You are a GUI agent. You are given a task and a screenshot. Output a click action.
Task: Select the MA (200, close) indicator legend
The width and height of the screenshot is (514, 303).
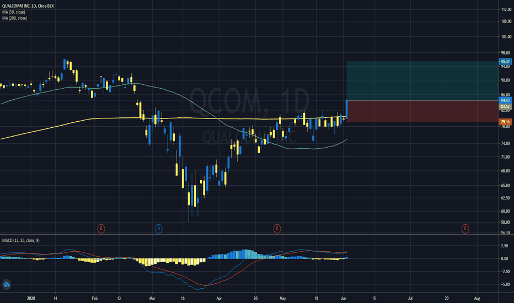pos(14,18)
